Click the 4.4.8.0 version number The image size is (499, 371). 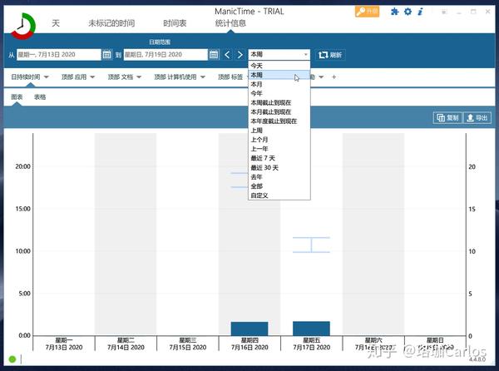coord(477,359)
